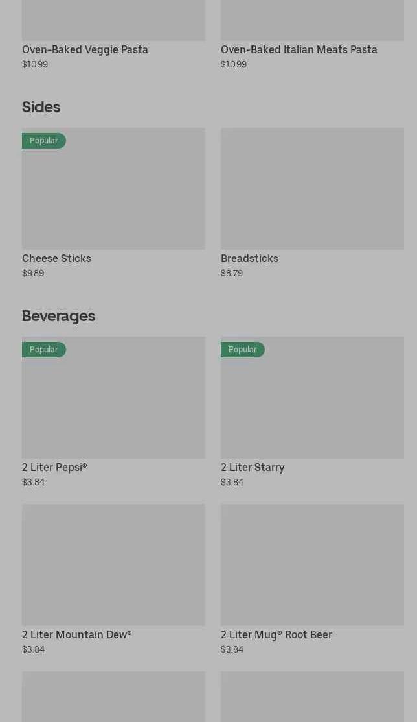Click the 2 Liter Mug Root Beer title
The width and height of the screenshot is (417, 722).
(x=276, y=634)
